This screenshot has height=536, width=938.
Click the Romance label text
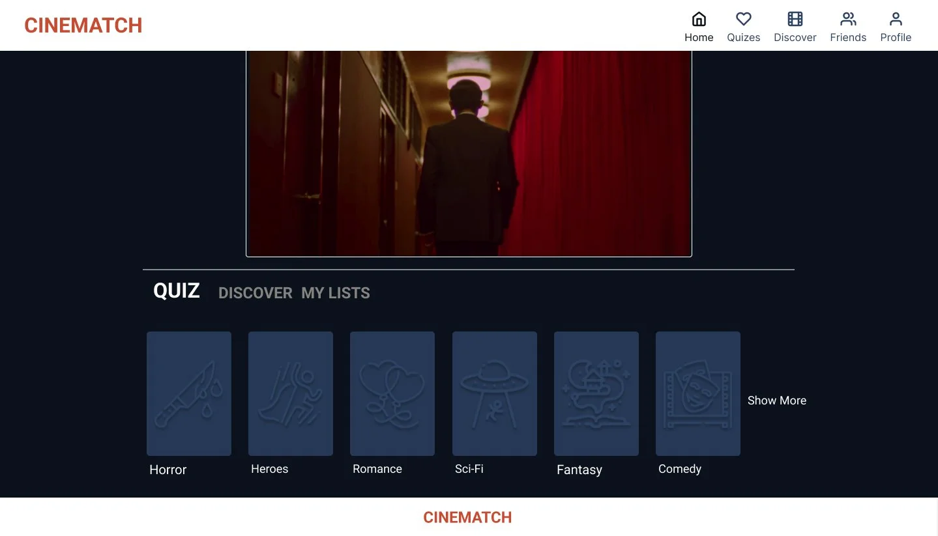click(x=377, y=469)
